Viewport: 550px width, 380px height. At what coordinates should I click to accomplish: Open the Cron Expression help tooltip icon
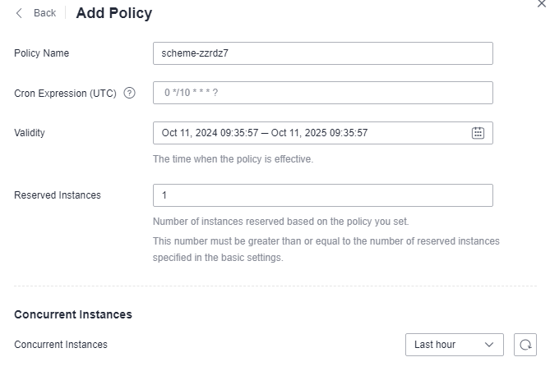(129, 94)
